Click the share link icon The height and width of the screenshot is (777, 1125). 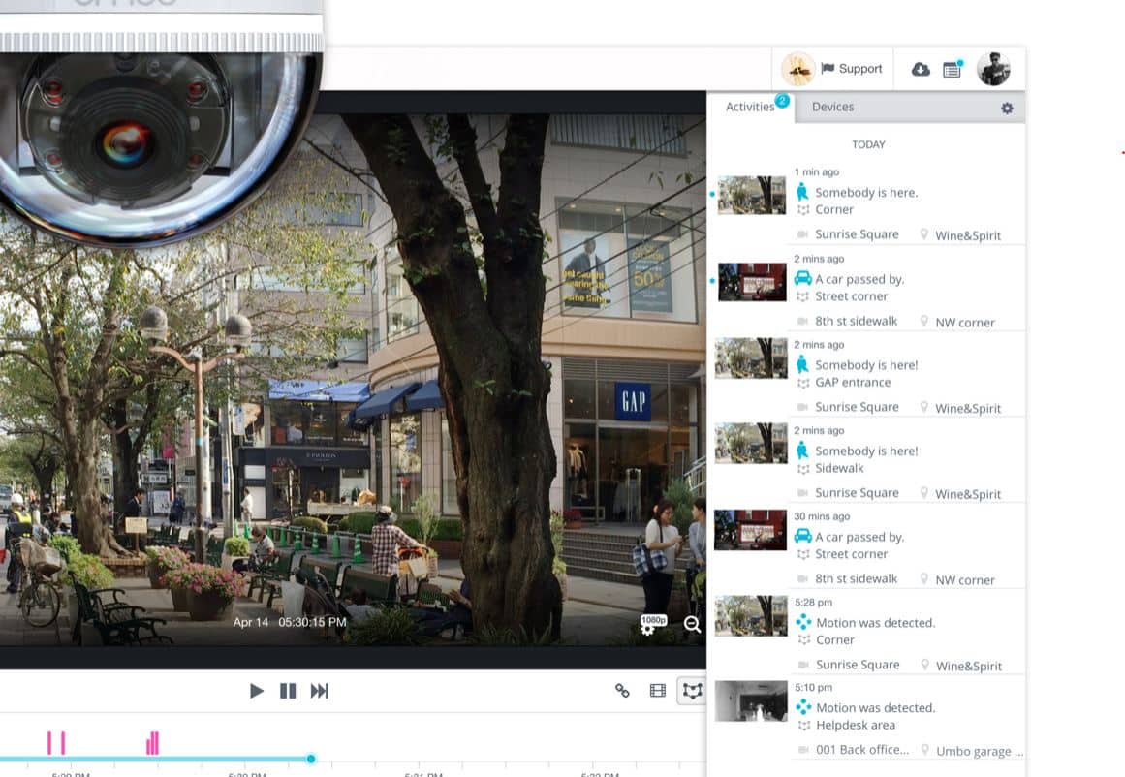click(x=622, y=691)
